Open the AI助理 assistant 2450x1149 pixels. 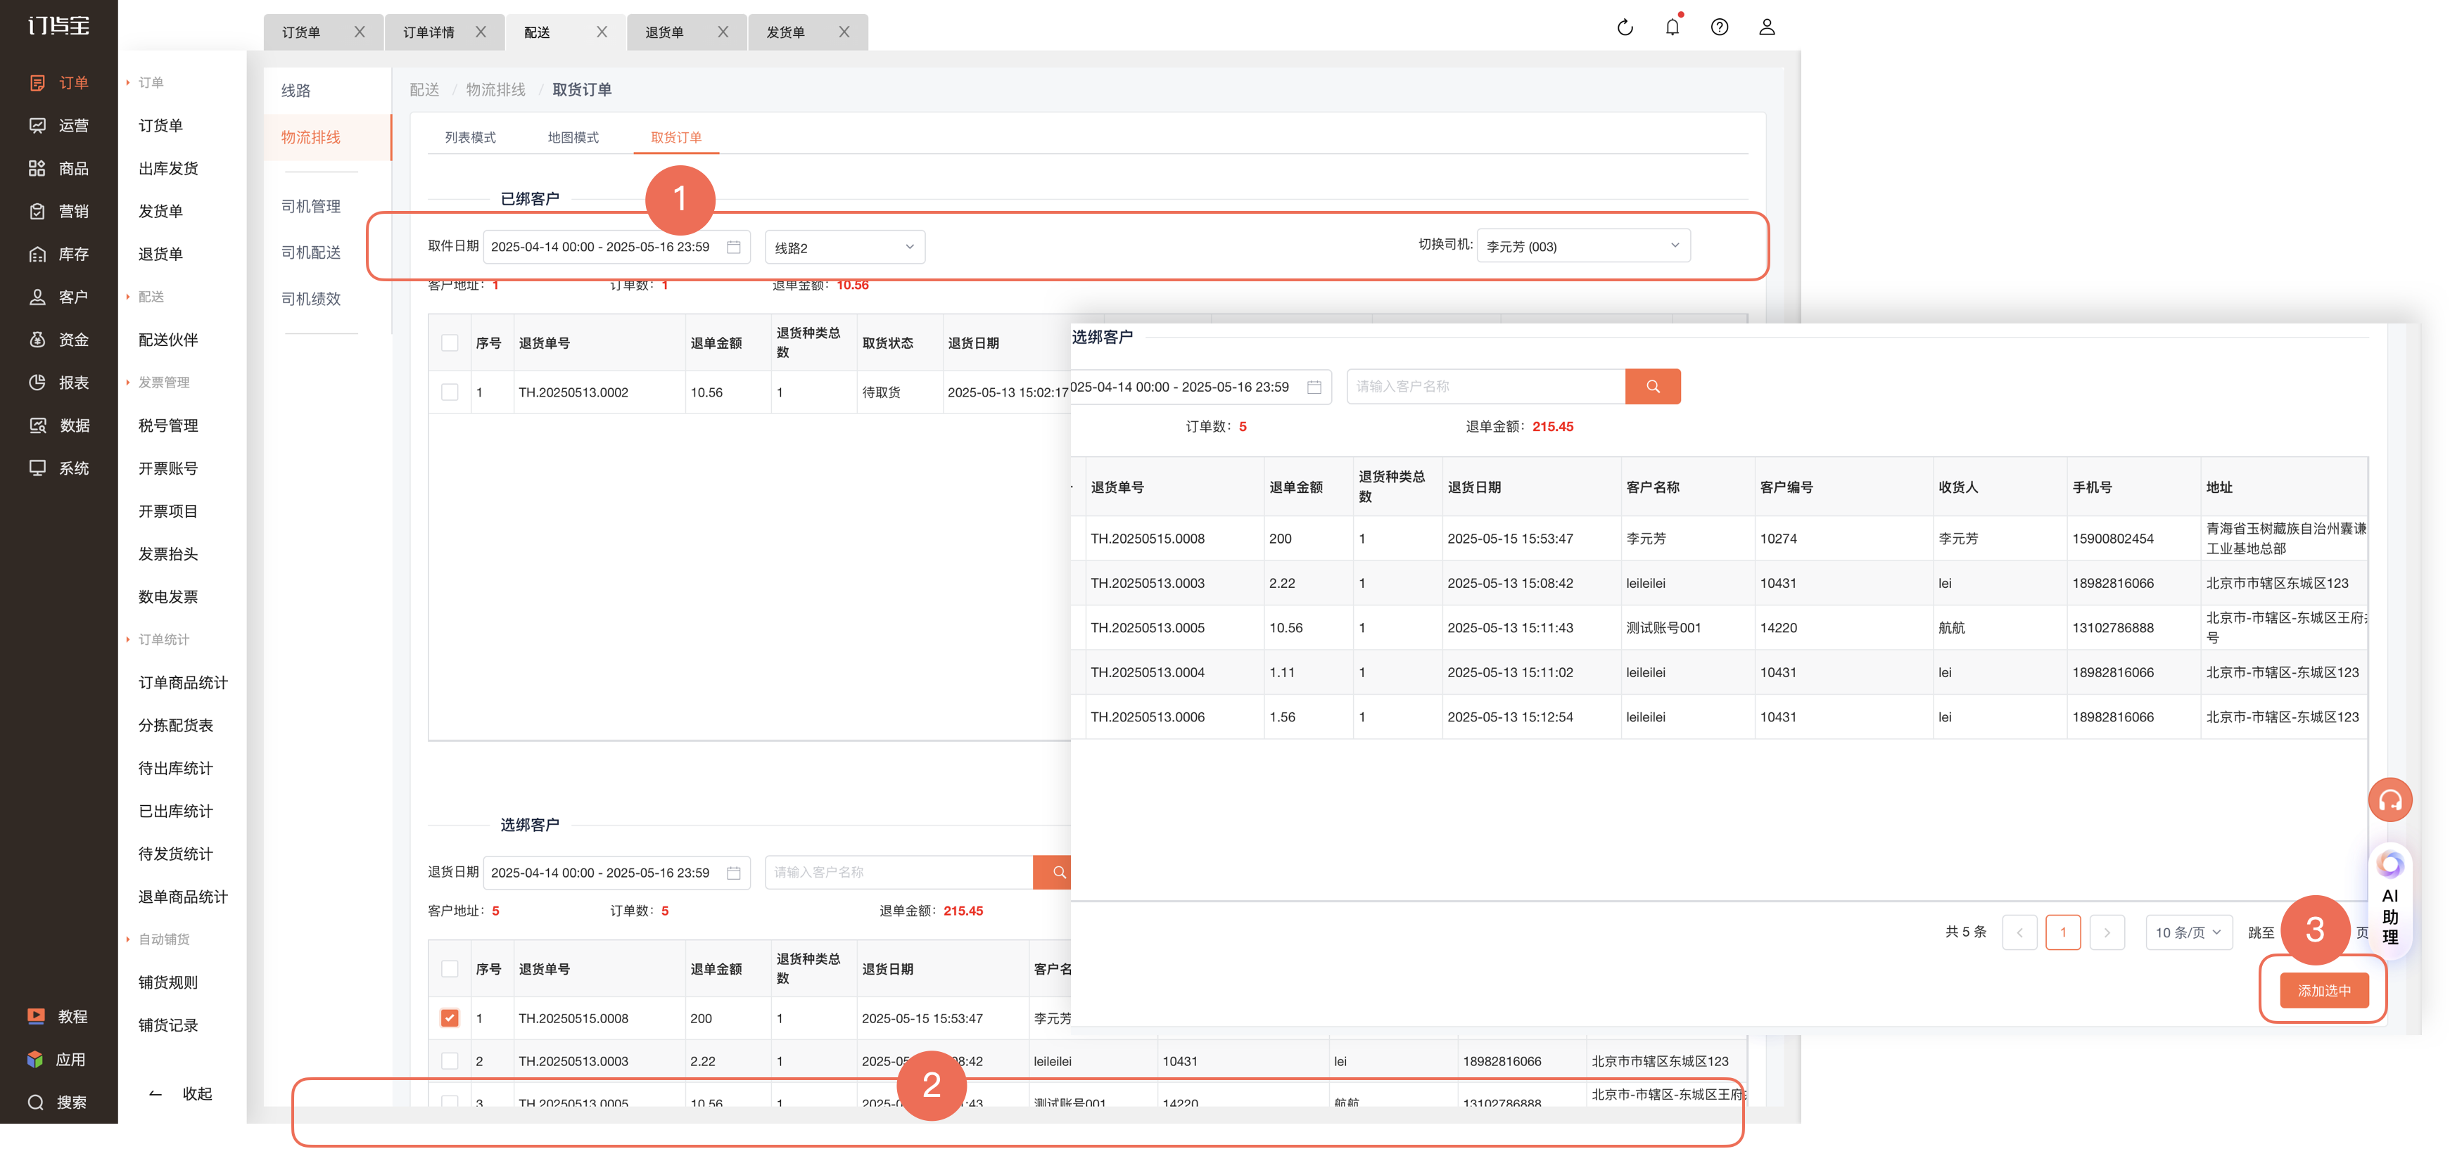[2389, 901]
